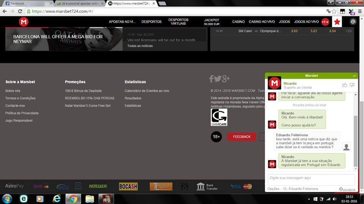Open DESPORTOS menu item
364x204 pixels.
point(151,22)
